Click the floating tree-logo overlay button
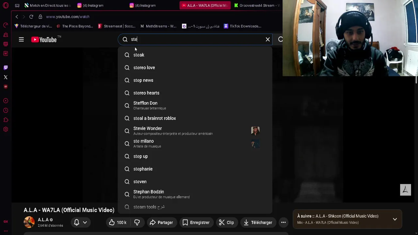The width and height of the screenshot is (418, 235). coord(406,190)
